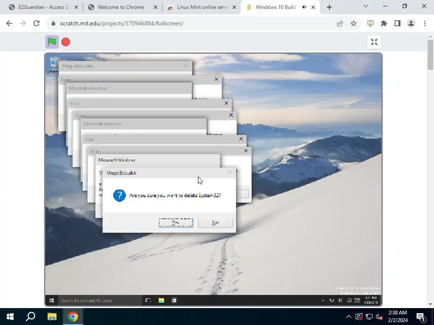Open the action center icon in simulated tray
Viewport: 434px width, 325px height.
pos(349,300)
